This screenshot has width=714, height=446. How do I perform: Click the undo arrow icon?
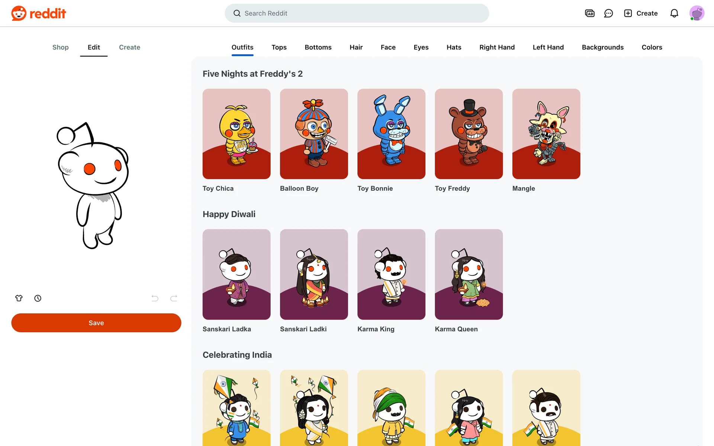coord(155,298)
